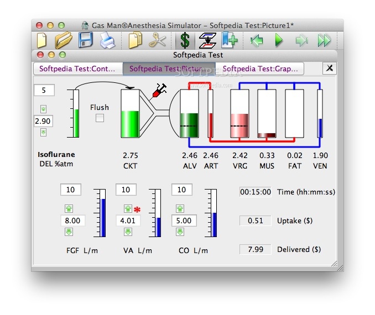This screenshot has width=375, height=315.
Task: Click the green Play arrow button
Action: 279,40
